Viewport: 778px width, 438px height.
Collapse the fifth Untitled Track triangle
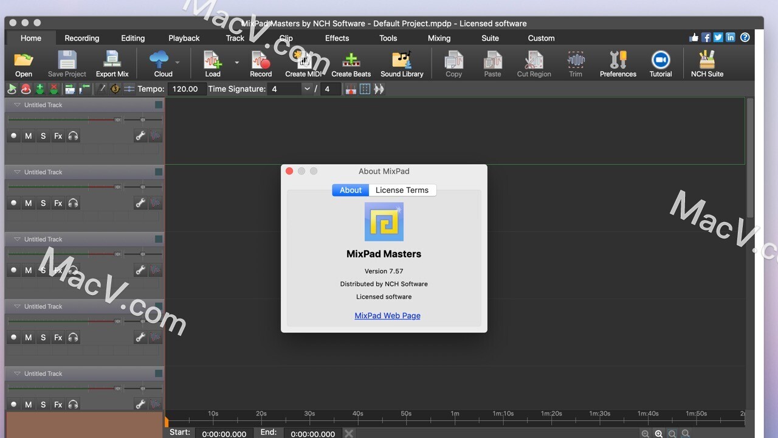pos(17,374)
